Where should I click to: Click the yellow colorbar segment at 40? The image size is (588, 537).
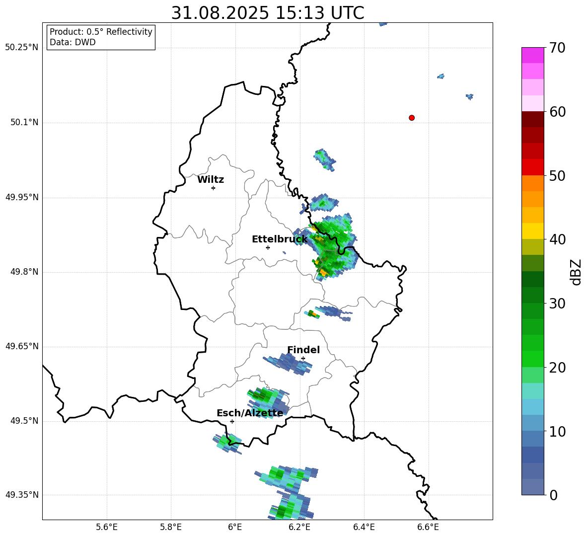pyautogui.click(x=532, y=231)
